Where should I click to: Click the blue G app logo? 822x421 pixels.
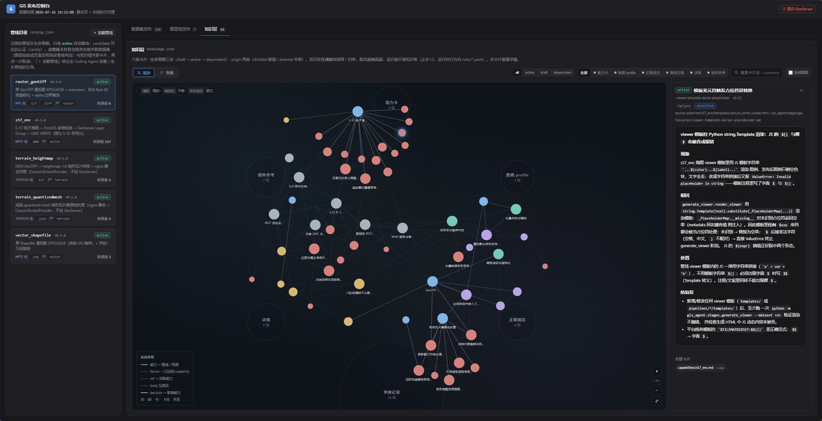(11, 9)
